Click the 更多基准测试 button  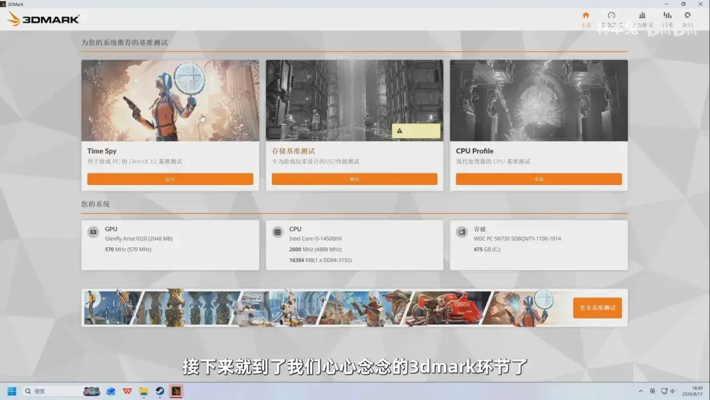(597, 308)
